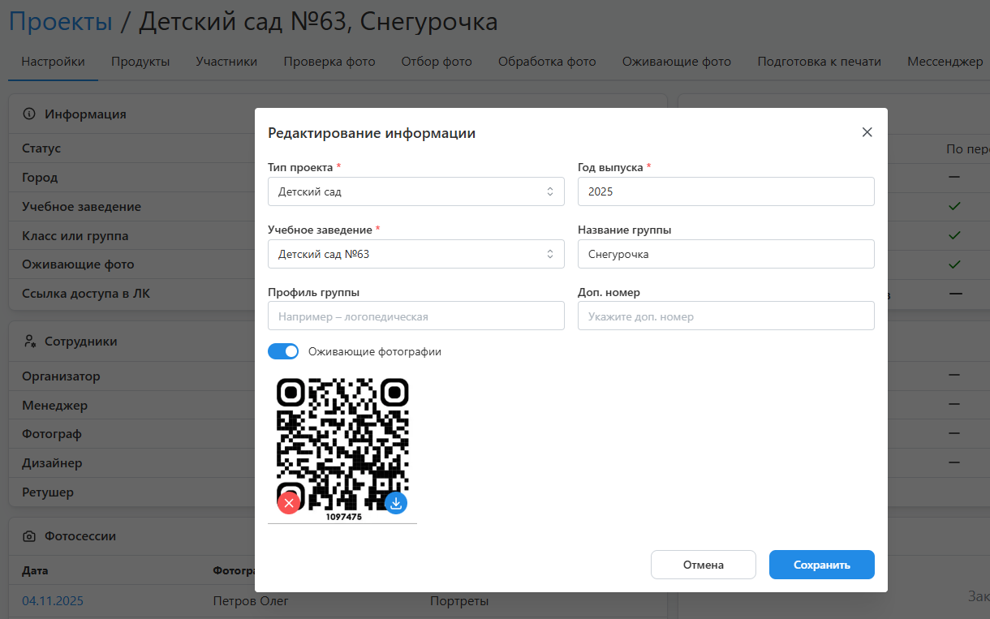Open the 04.11.2025 photo session link

pyautogui.click(x=53, y=601)
